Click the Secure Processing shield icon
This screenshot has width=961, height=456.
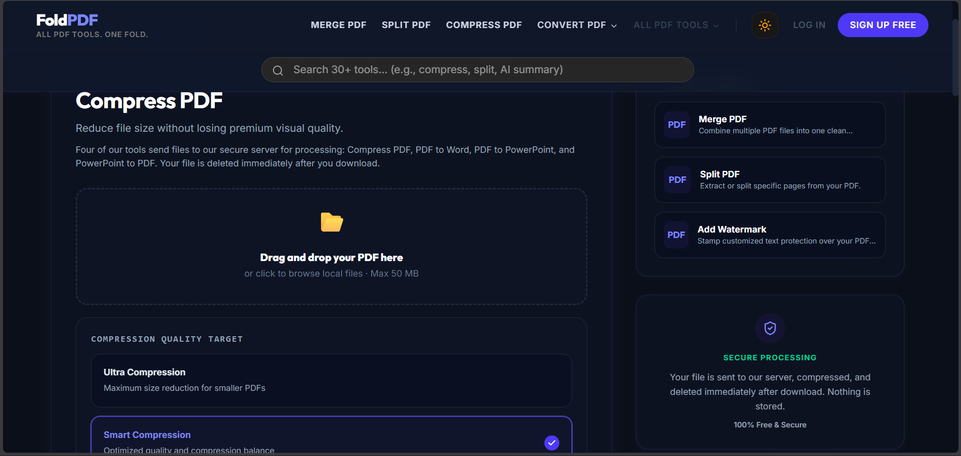coord(770,328)
